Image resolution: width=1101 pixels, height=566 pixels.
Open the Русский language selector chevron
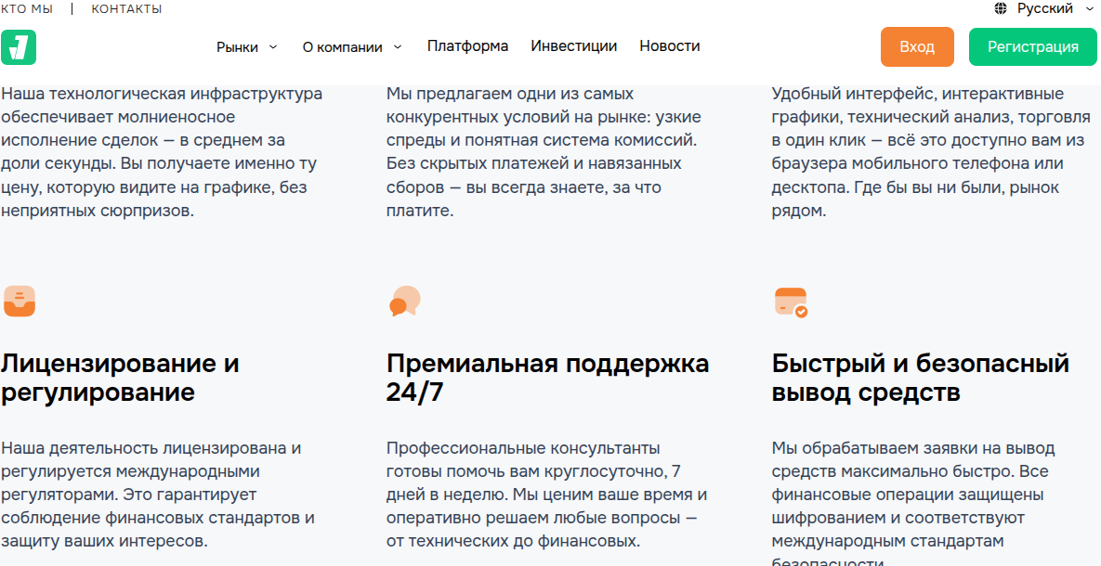1091,8
